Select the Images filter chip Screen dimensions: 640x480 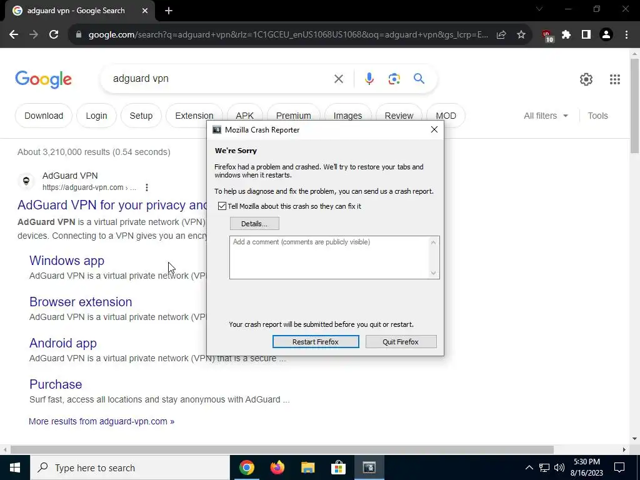click(347, 112)
